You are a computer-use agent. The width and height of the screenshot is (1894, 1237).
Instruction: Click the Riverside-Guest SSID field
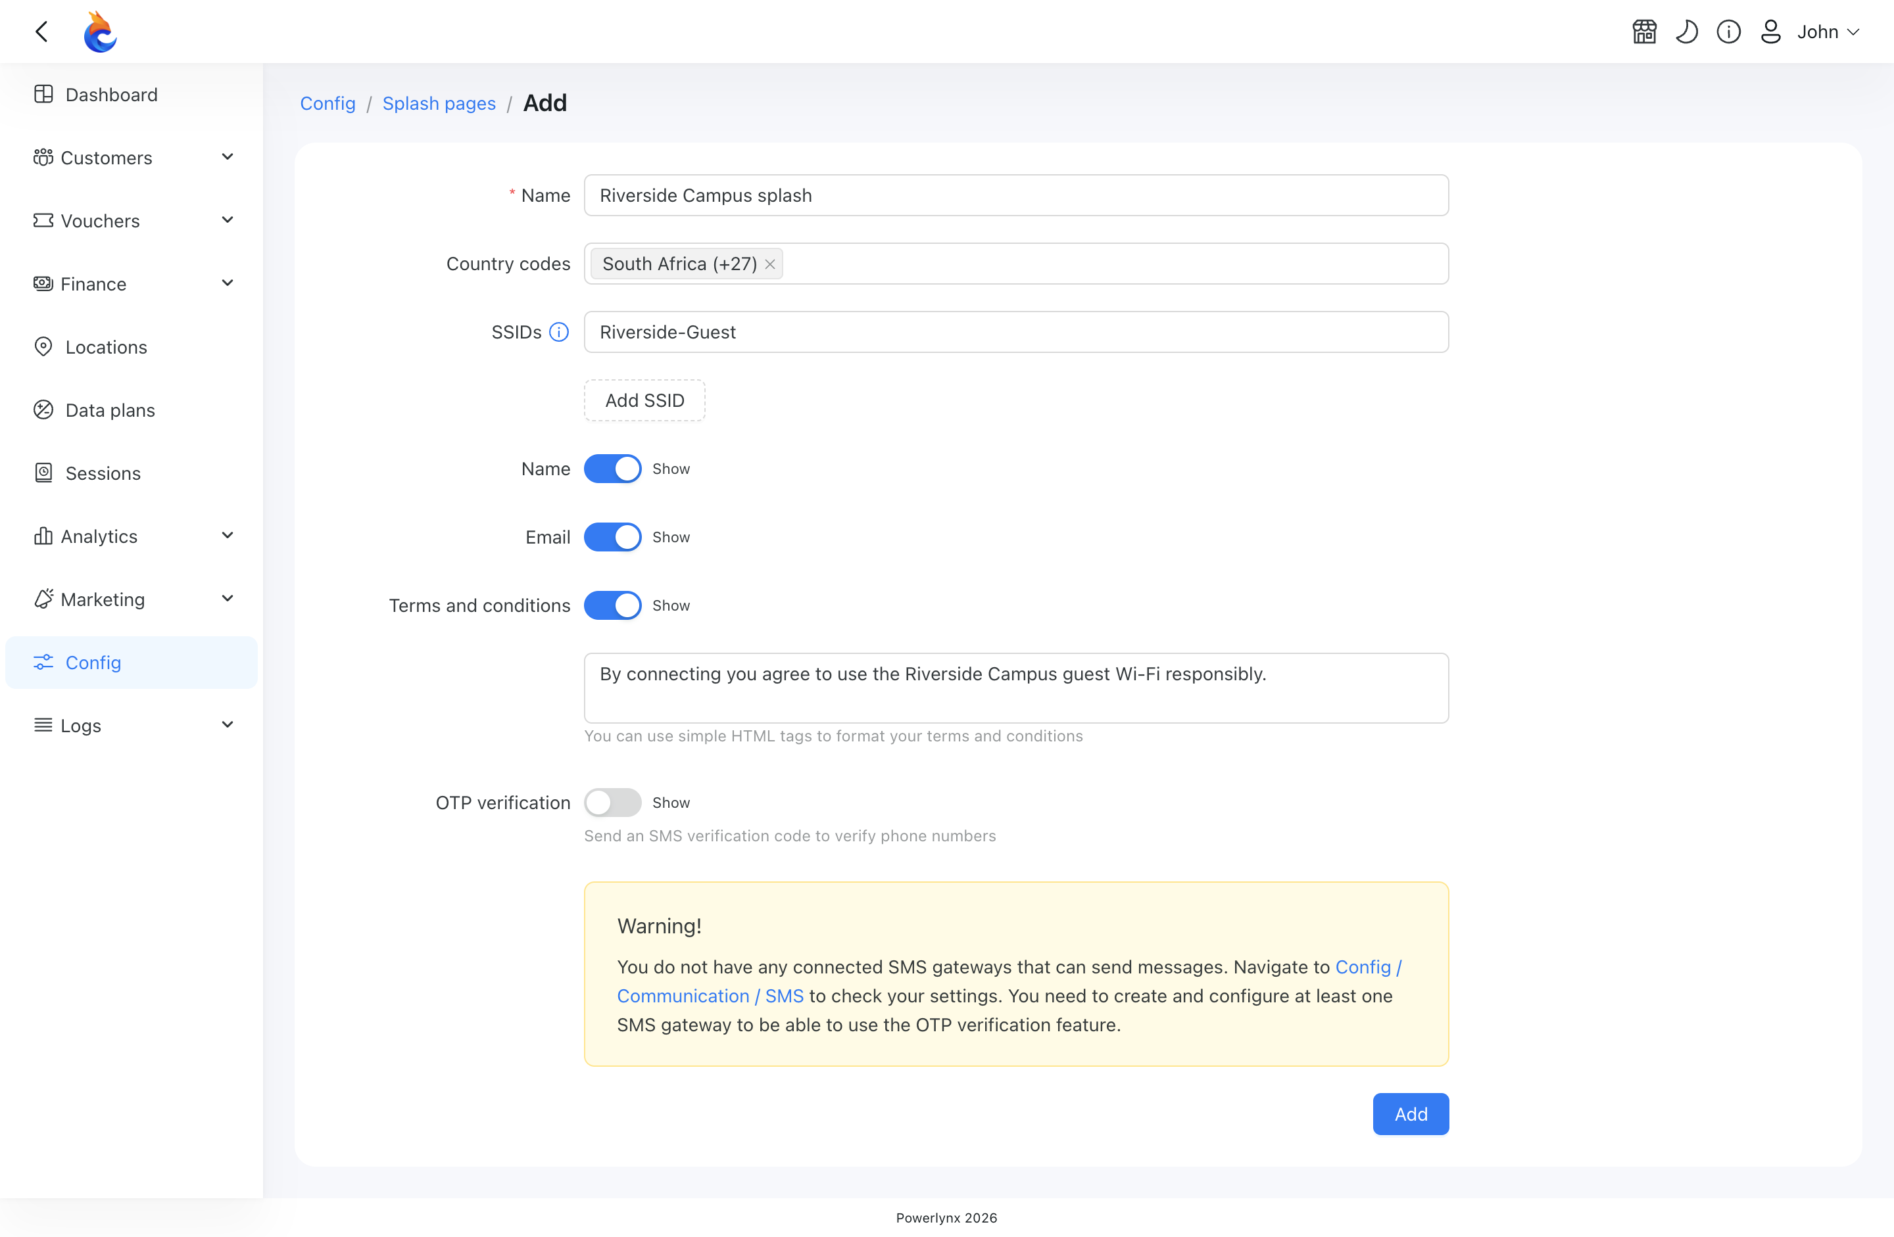pyautogui.click(x=1016, y=332)
